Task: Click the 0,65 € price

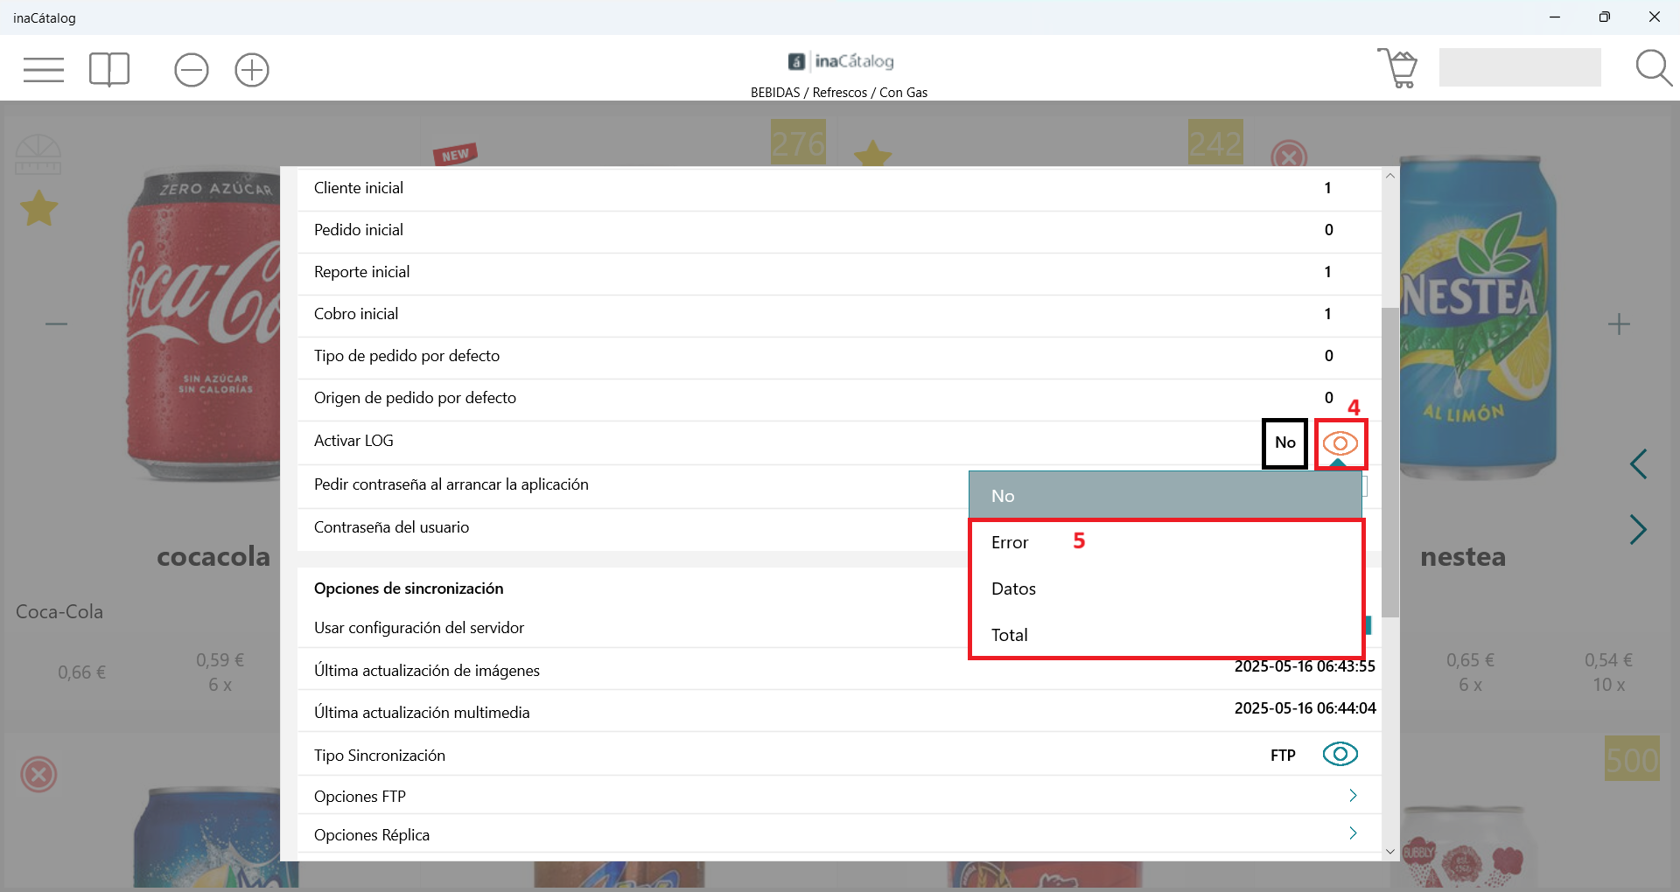Action: click(1470, 660)
